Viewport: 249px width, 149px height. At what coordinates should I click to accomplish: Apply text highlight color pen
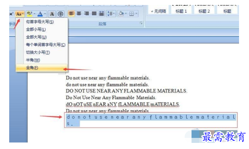(x=29, y=14)
